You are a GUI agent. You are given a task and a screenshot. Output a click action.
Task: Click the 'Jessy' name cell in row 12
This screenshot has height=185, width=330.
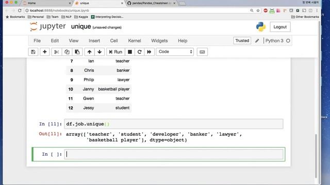click(x=89, y=108)
